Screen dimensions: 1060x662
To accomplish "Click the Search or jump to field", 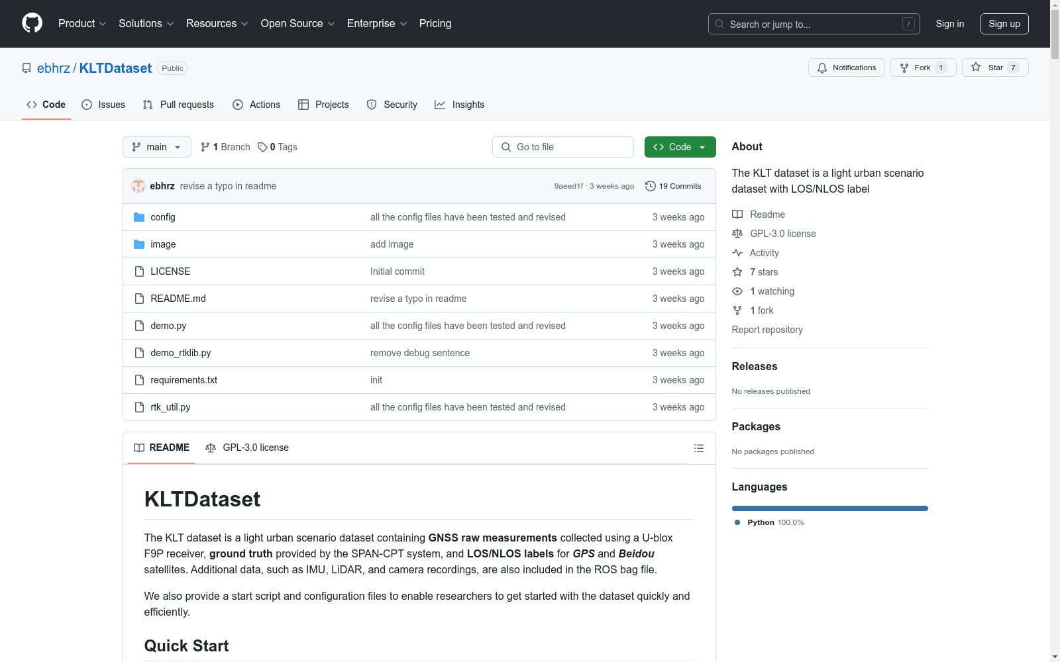I will tap(814, 24).
